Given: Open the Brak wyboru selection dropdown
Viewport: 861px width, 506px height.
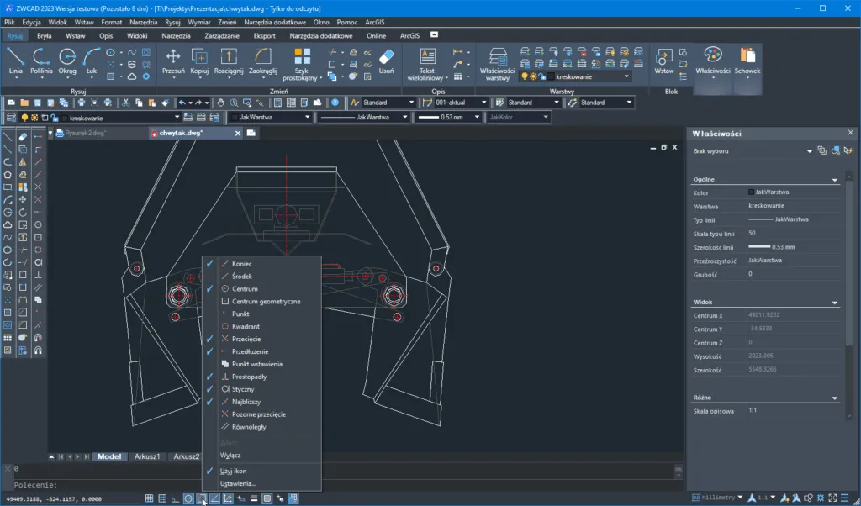Looking at the screenshot, I should pyautogui.click(x=753, y=151).
